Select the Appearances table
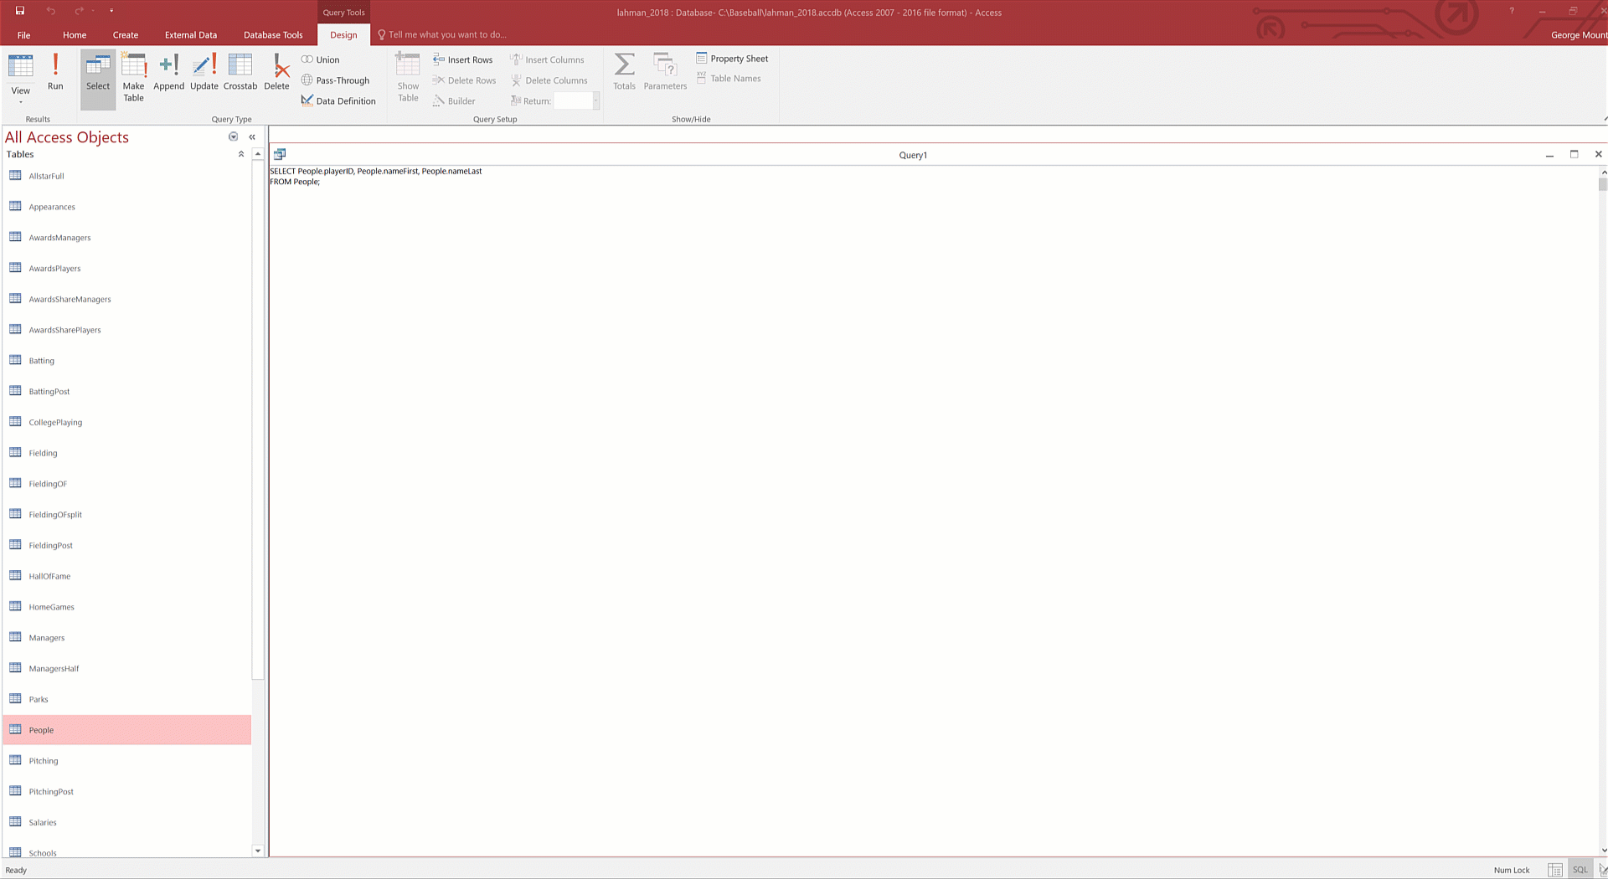The width and height of the screenshot is (1608, 879). tap(127, 207)
